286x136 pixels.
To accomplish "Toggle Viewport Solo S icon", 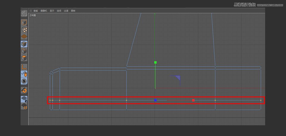I will coord(24,81).
